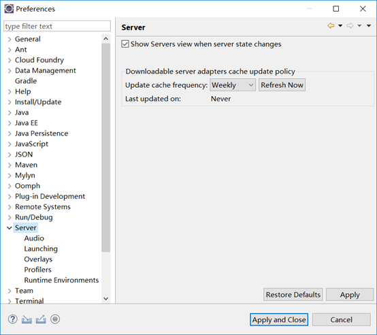Click Restore Defaults button
This screenshot has height=335, width=377.
293,295
